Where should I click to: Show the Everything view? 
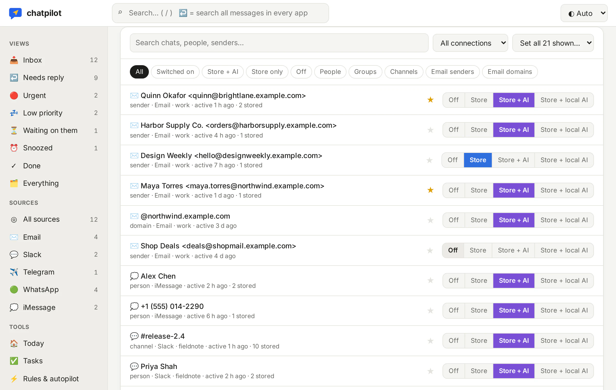[x=54, y=183]
